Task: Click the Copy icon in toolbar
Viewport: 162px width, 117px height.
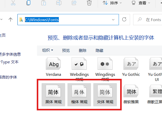Action: pyautogui.click(x=29, y=3)
